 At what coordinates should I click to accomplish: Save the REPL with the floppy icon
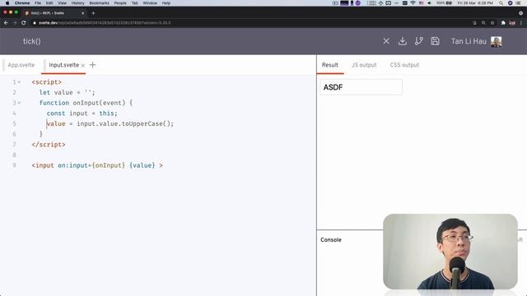pos(435,41)
